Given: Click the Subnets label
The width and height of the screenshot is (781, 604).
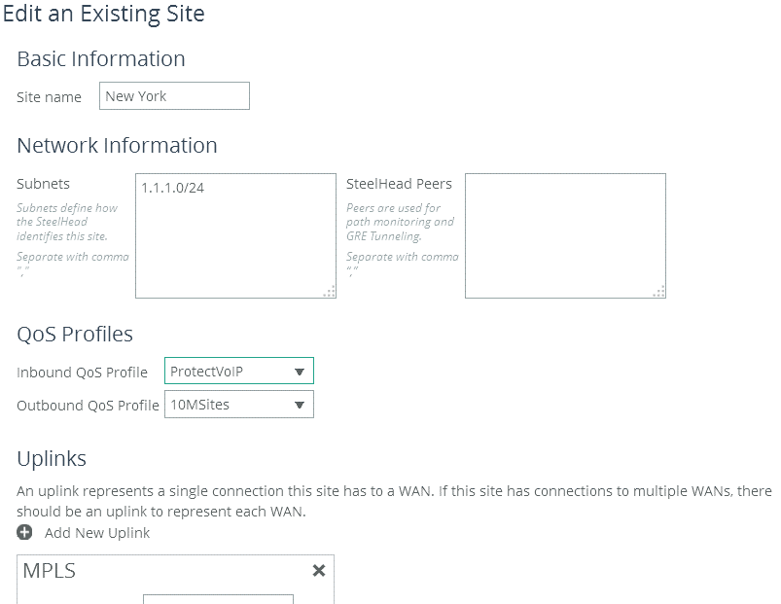Looking at the screenshot, I should coord(44,184).
